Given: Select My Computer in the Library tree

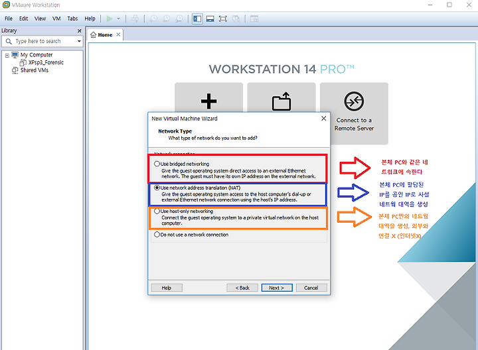Looking at the screenshot, I should pyautogui.click(x=37, y=55).
